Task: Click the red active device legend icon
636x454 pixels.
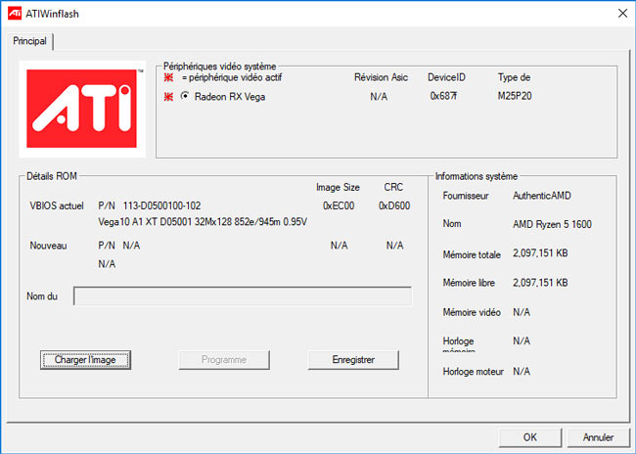Action: 169,77
